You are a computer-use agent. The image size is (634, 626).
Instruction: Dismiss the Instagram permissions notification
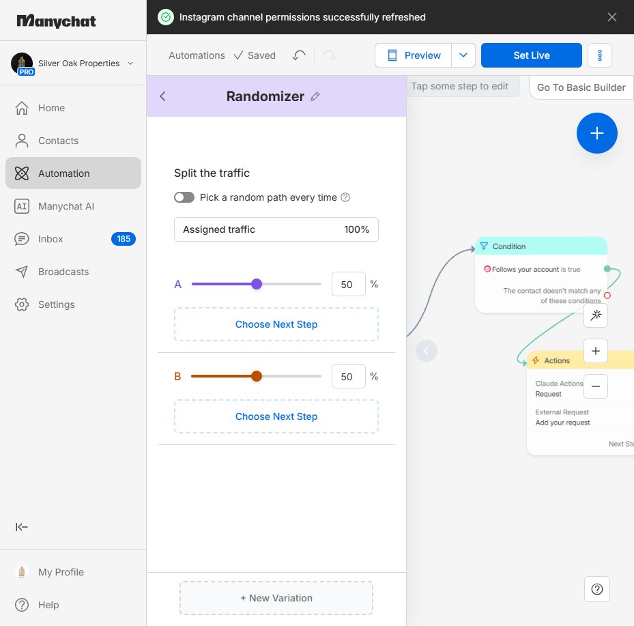612,17
